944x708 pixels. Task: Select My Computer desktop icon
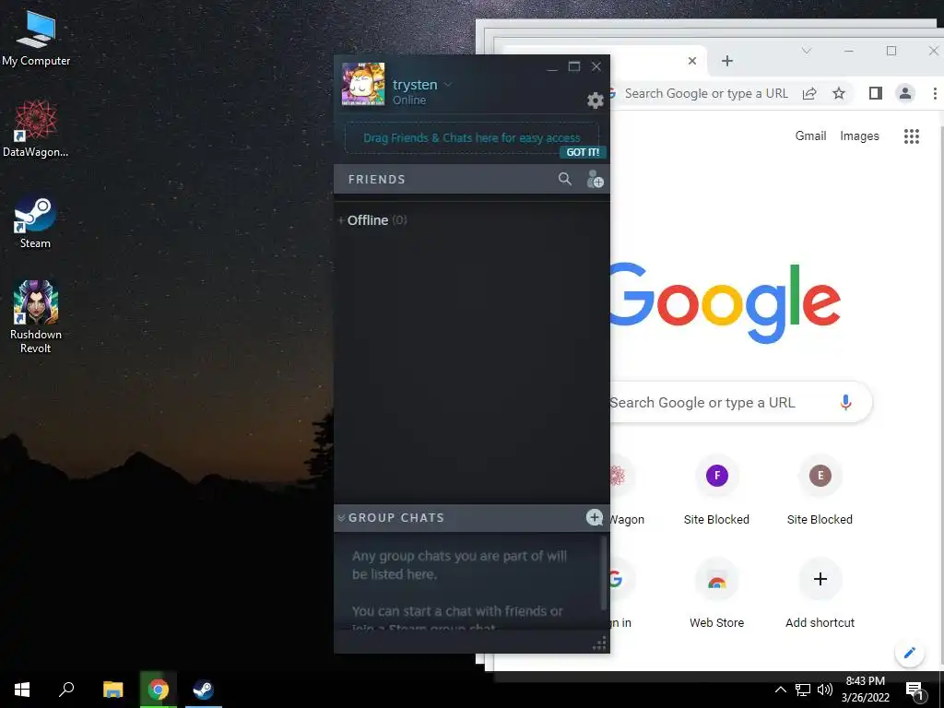point(36,37)
